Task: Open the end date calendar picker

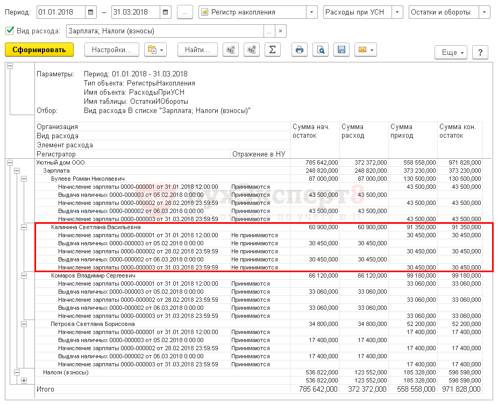Action: 165,12
